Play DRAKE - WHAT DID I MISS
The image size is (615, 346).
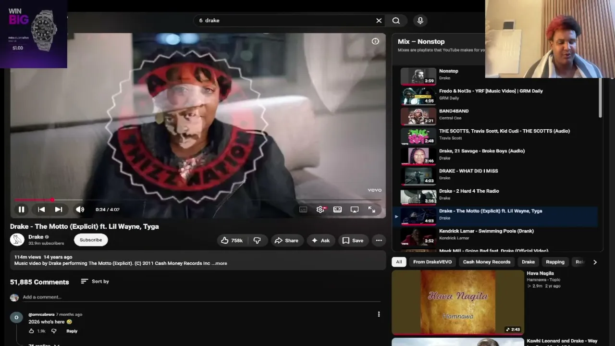(495, 175)
